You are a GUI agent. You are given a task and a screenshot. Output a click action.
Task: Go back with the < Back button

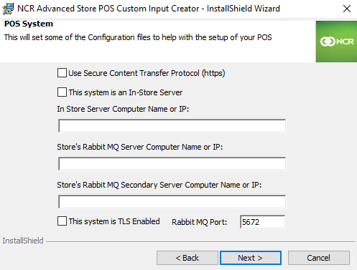[x=187, y=258]
